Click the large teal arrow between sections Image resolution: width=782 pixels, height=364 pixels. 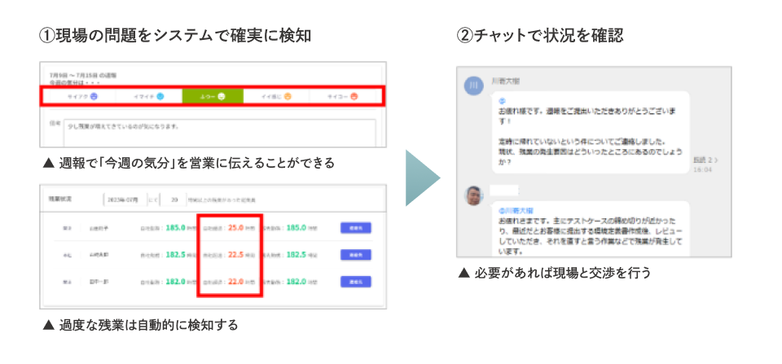point(423,176)
